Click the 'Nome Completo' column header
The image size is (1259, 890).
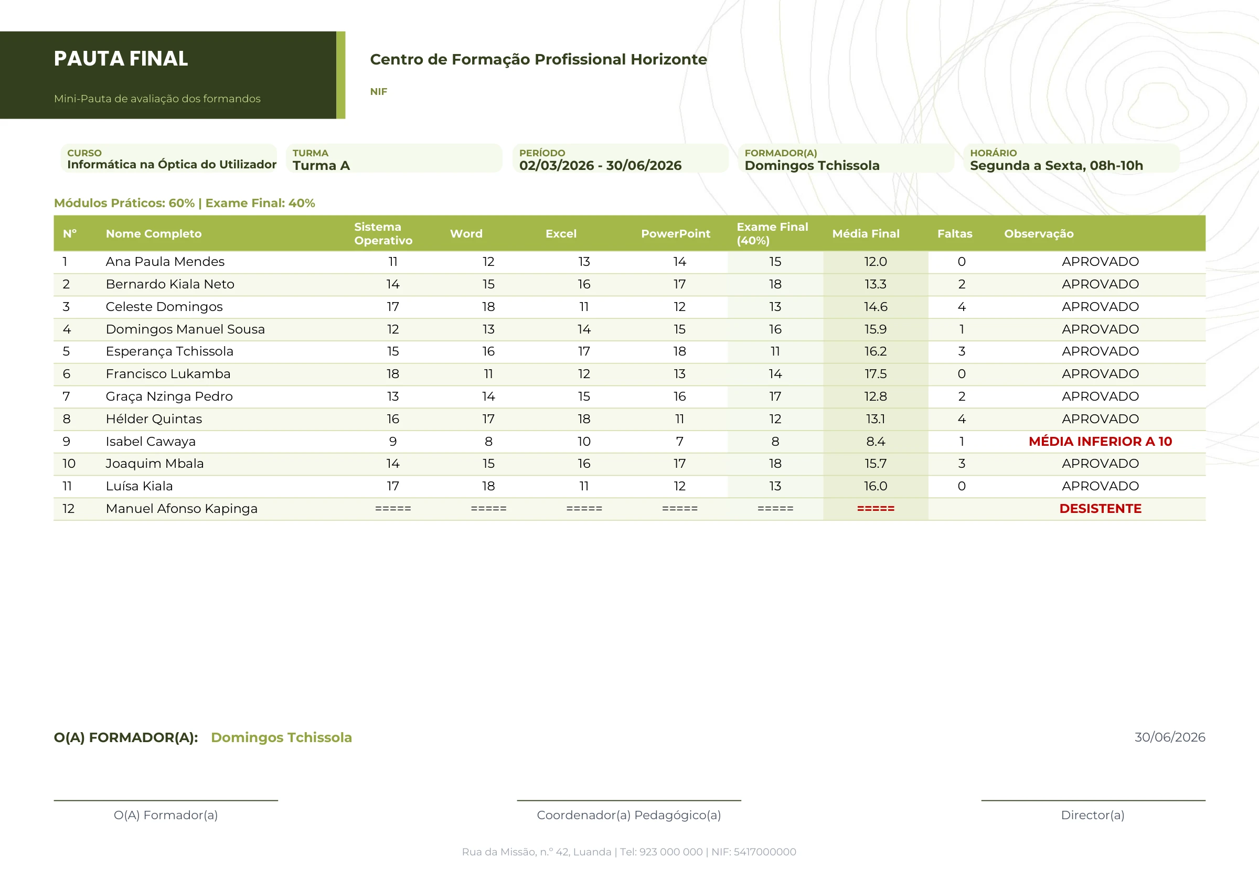(154, 233)
